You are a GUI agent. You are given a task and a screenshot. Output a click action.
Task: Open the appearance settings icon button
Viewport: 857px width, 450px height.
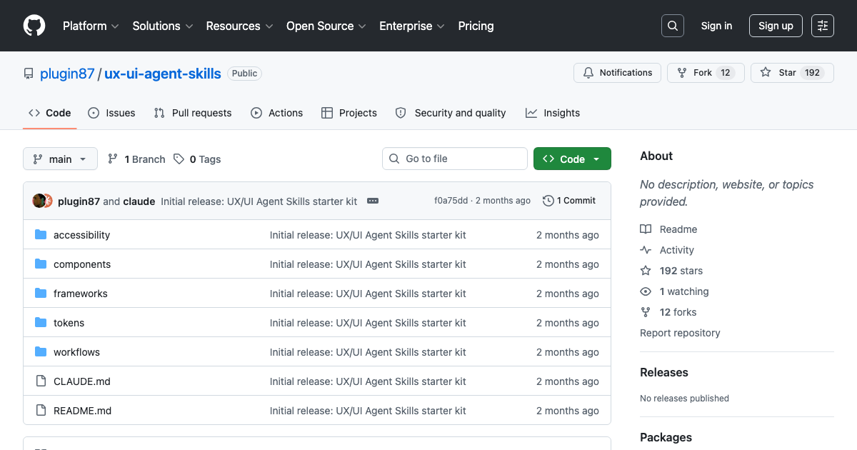pyautogui.click(x=823, y=26)
